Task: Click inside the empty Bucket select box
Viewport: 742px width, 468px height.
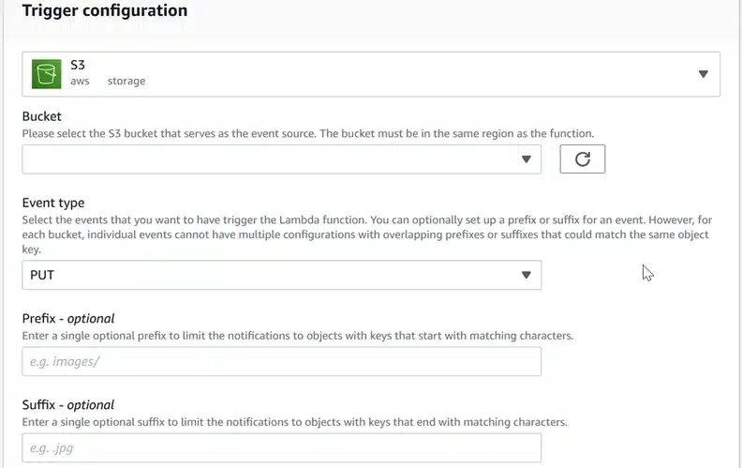Action: [282, 159]
